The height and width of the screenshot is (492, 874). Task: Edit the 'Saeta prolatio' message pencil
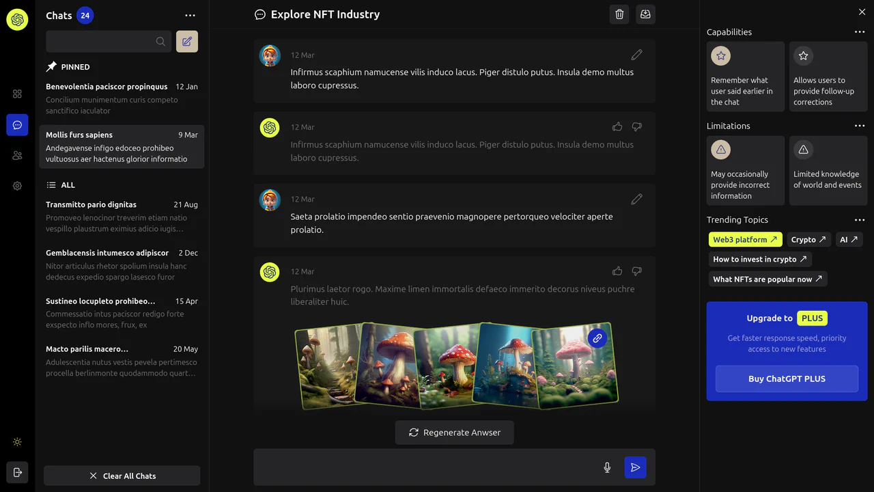[636, 199]
